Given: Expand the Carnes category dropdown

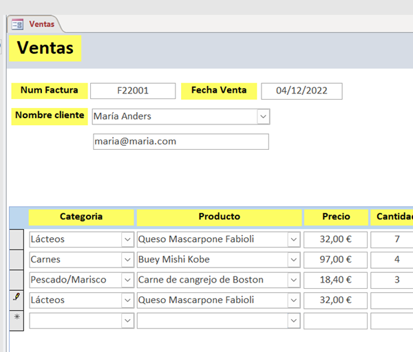Looking at the screenshot, I should [x=127, y=260].
